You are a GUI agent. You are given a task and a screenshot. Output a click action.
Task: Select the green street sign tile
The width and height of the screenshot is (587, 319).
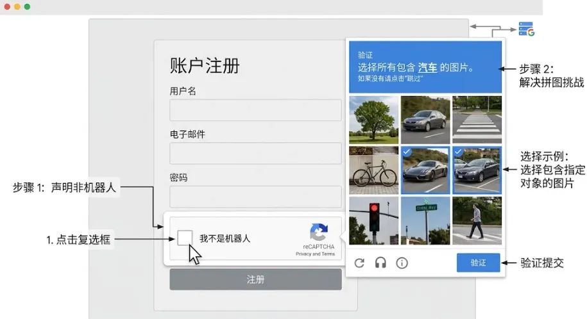[425, 220]
